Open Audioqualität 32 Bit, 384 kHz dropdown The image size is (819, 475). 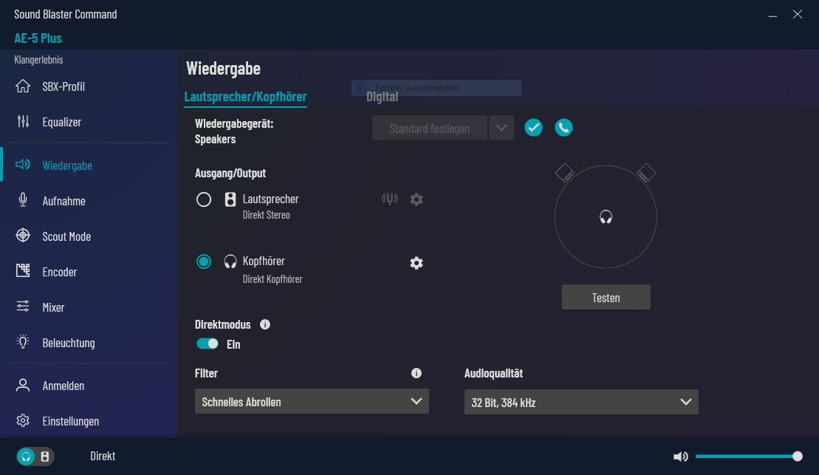point(581,402)
